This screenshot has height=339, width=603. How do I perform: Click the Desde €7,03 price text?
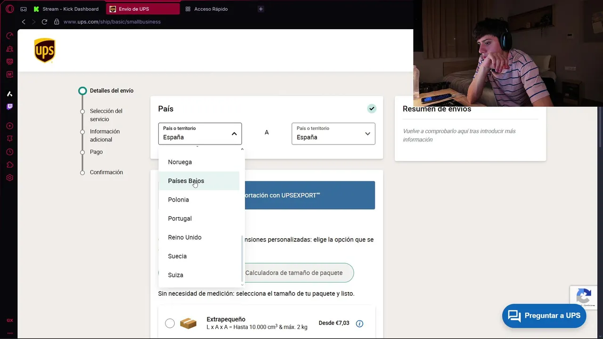[334, 323]
